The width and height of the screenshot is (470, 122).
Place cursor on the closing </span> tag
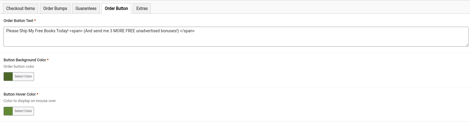pyautogui.click(x=187, y=31)
